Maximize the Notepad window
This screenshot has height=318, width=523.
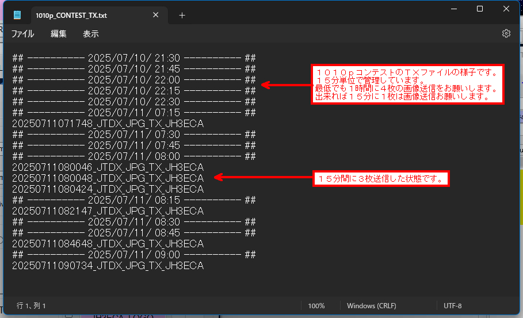[x=480, y=9]
